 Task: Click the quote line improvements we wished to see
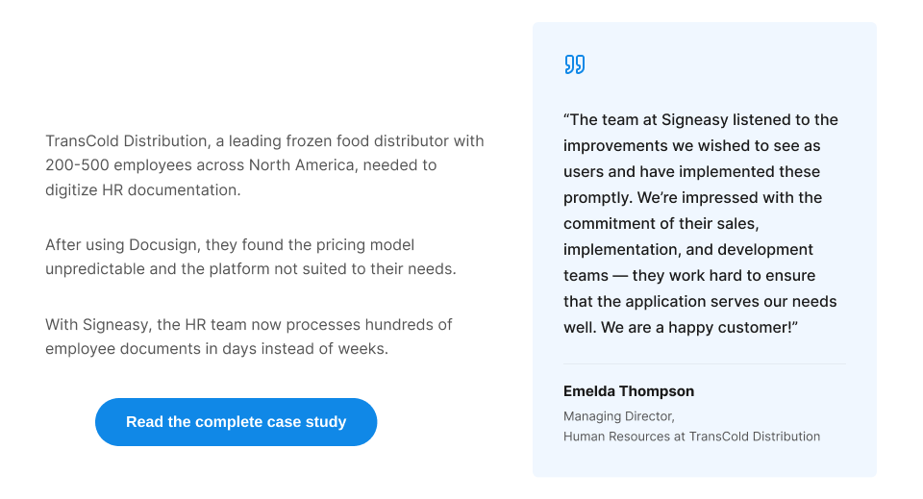691,146
